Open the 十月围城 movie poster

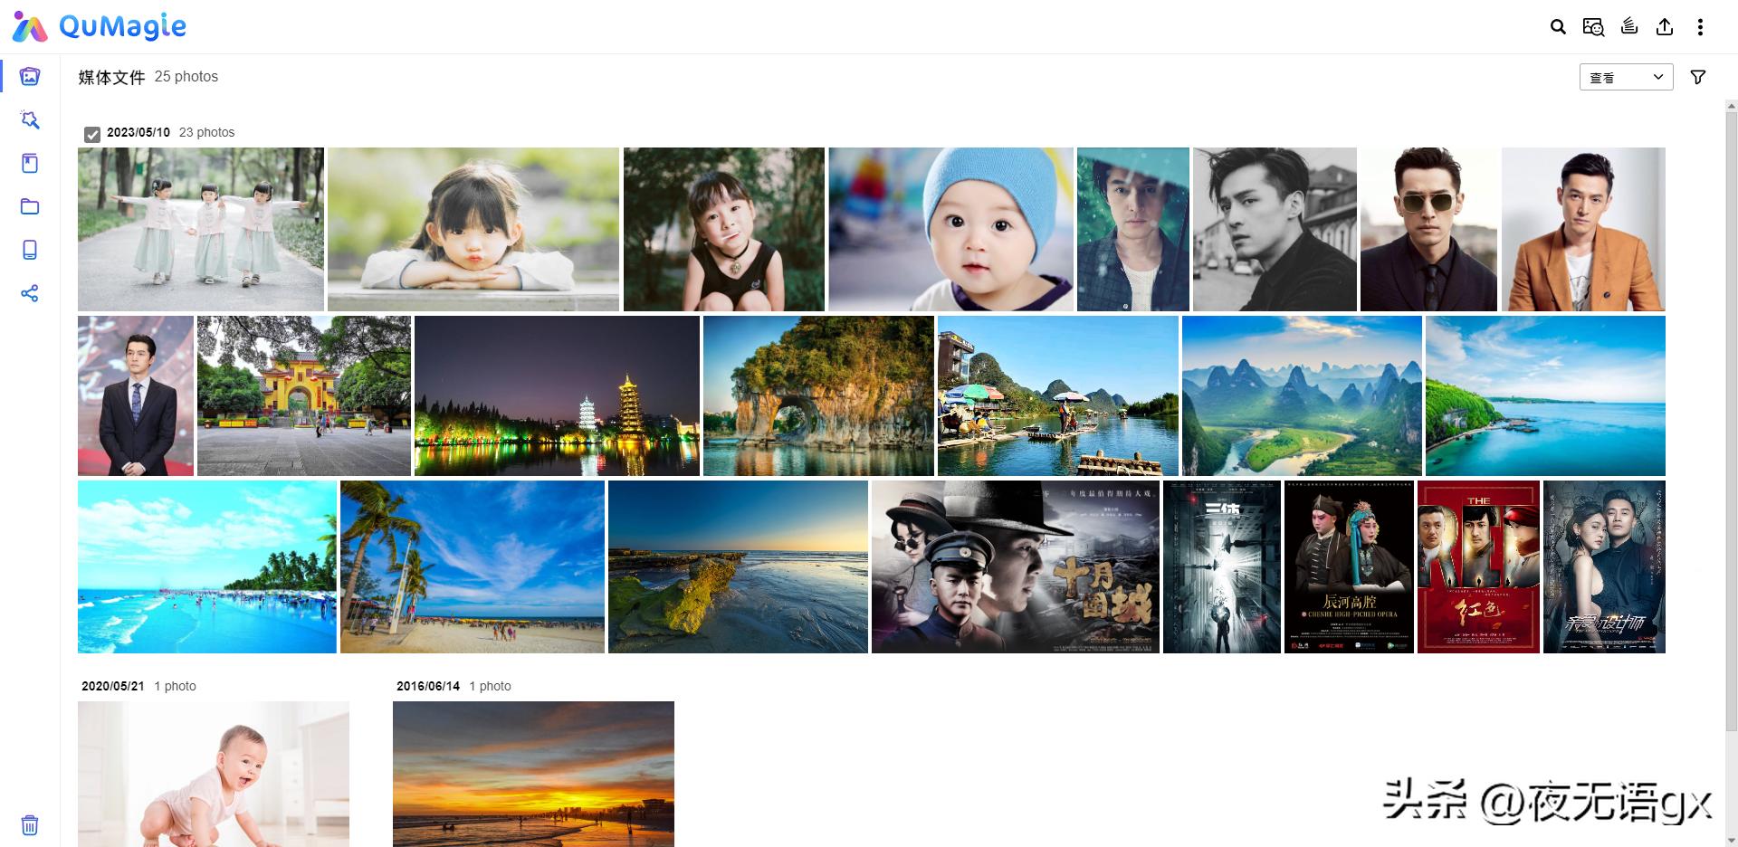[1016, 566]
